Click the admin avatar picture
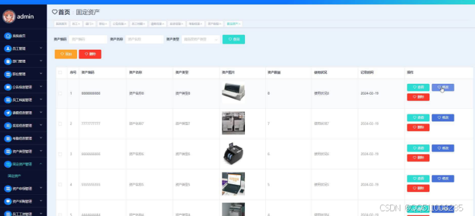Screen dimensions: 475x216 click(9, 16)
